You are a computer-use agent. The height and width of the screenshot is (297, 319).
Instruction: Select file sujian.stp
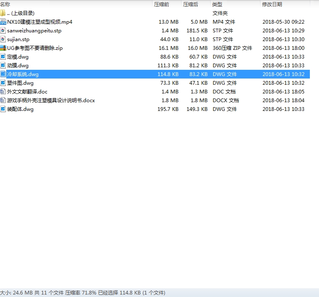point(18,39)
